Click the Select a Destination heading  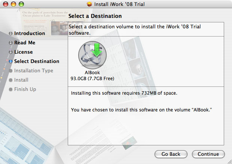click(95, 16)
